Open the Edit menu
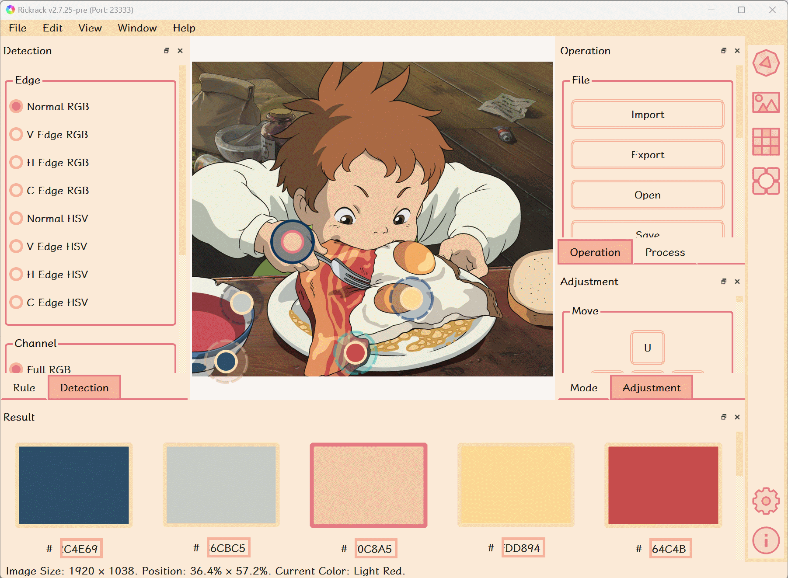Viewport: 788px width, 578px height. (x=52, y=28)
